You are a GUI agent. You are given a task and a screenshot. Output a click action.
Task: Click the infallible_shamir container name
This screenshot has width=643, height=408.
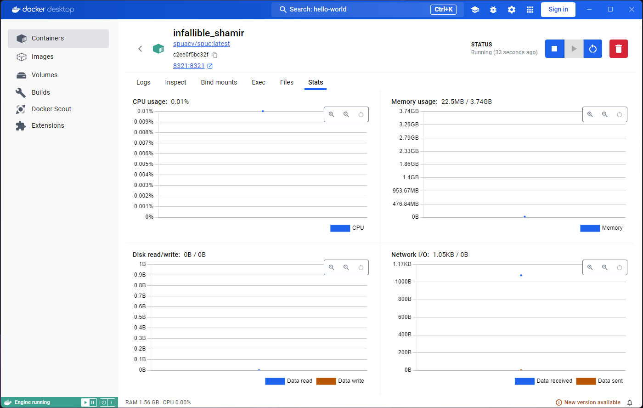point(209,33)
